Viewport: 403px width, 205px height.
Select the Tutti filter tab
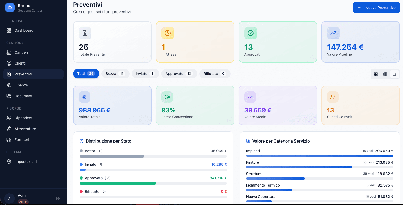click(x=86, y=74)
